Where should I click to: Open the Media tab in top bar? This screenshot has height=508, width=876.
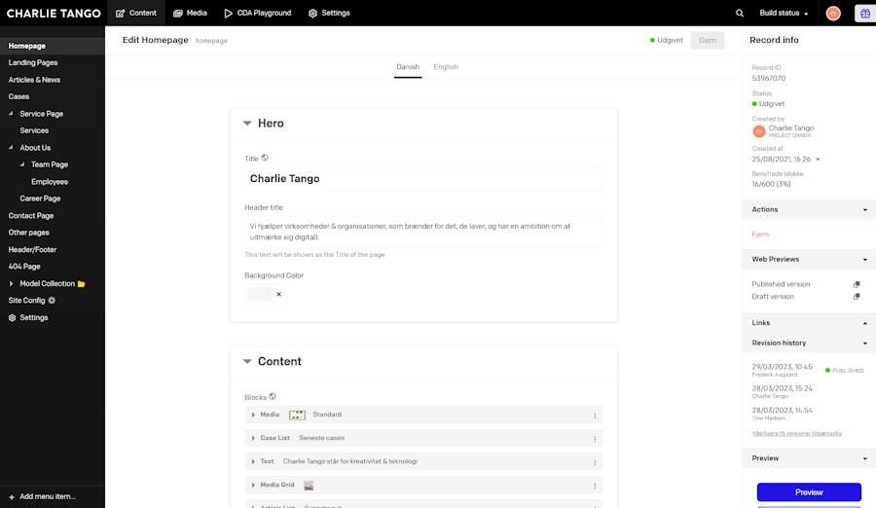coord(190,13)
